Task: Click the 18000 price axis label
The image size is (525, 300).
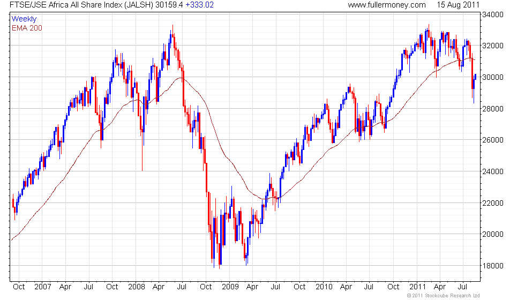Action: [x=492, y=266]
